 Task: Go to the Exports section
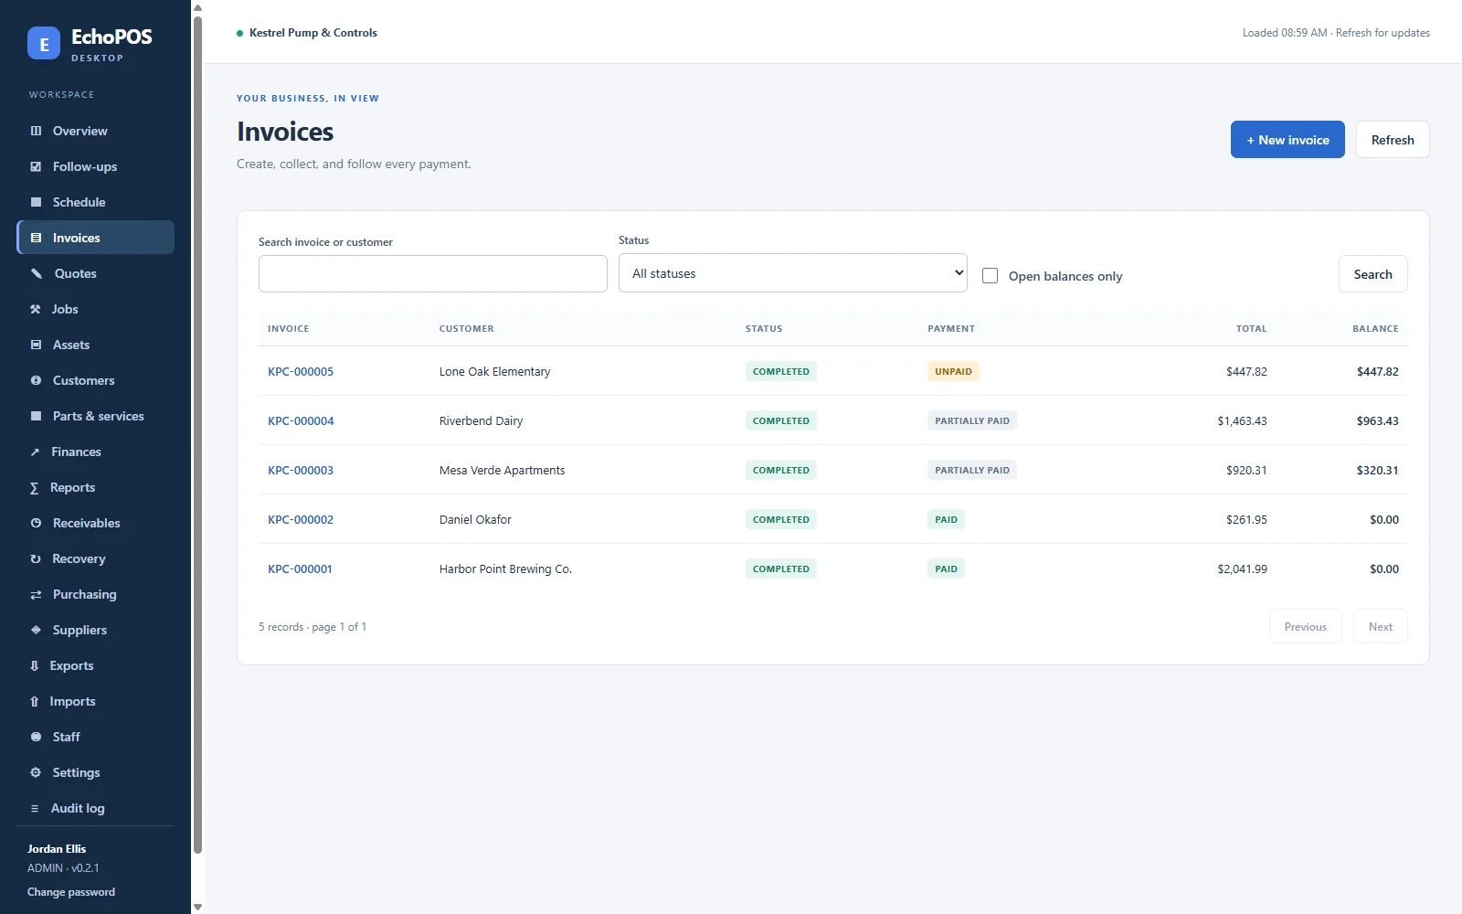95,665
